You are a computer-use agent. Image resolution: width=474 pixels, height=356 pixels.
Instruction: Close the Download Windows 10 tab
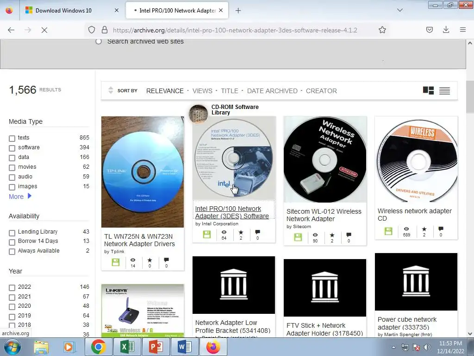point(117,10)
